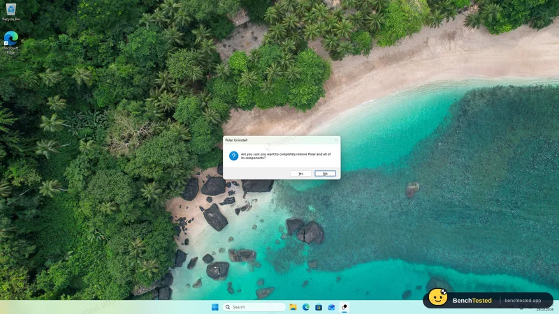Click the taskbar Search box
Image resolution: width=559 pixels, height=314 pixels.
[254, 307]
